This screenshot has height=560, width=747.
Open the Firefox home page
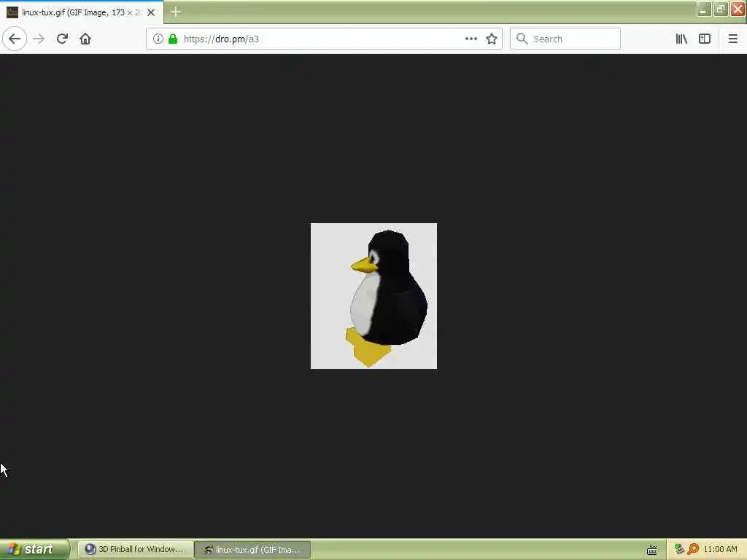(x=85, y=39)
